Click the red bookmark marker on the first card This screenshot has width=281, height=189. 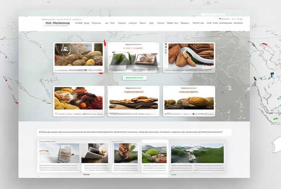104,43
